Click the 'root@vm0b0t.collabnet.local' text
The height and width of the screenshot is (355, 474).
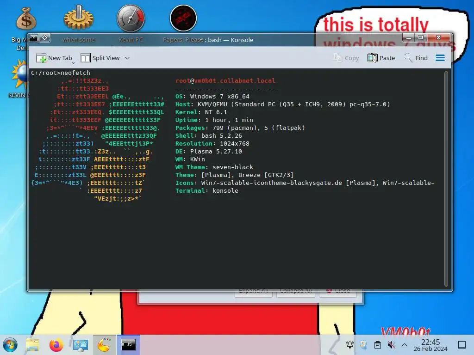[x=225, y=80]
